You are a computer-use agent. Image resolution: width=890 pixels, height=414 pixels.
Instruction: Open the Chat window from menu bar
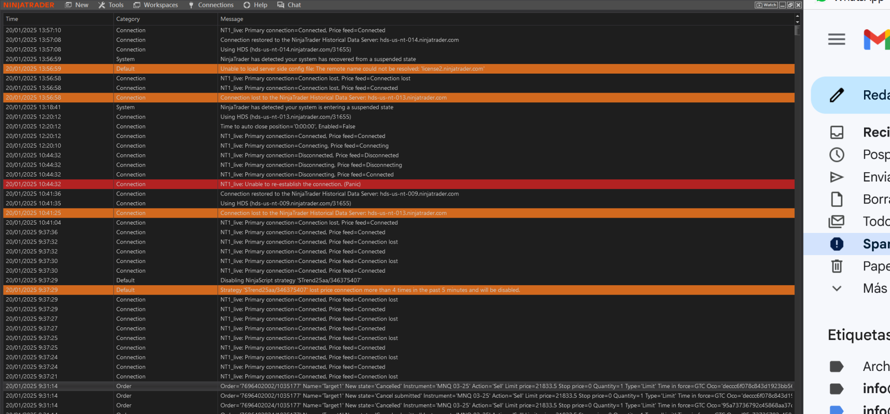289,5
